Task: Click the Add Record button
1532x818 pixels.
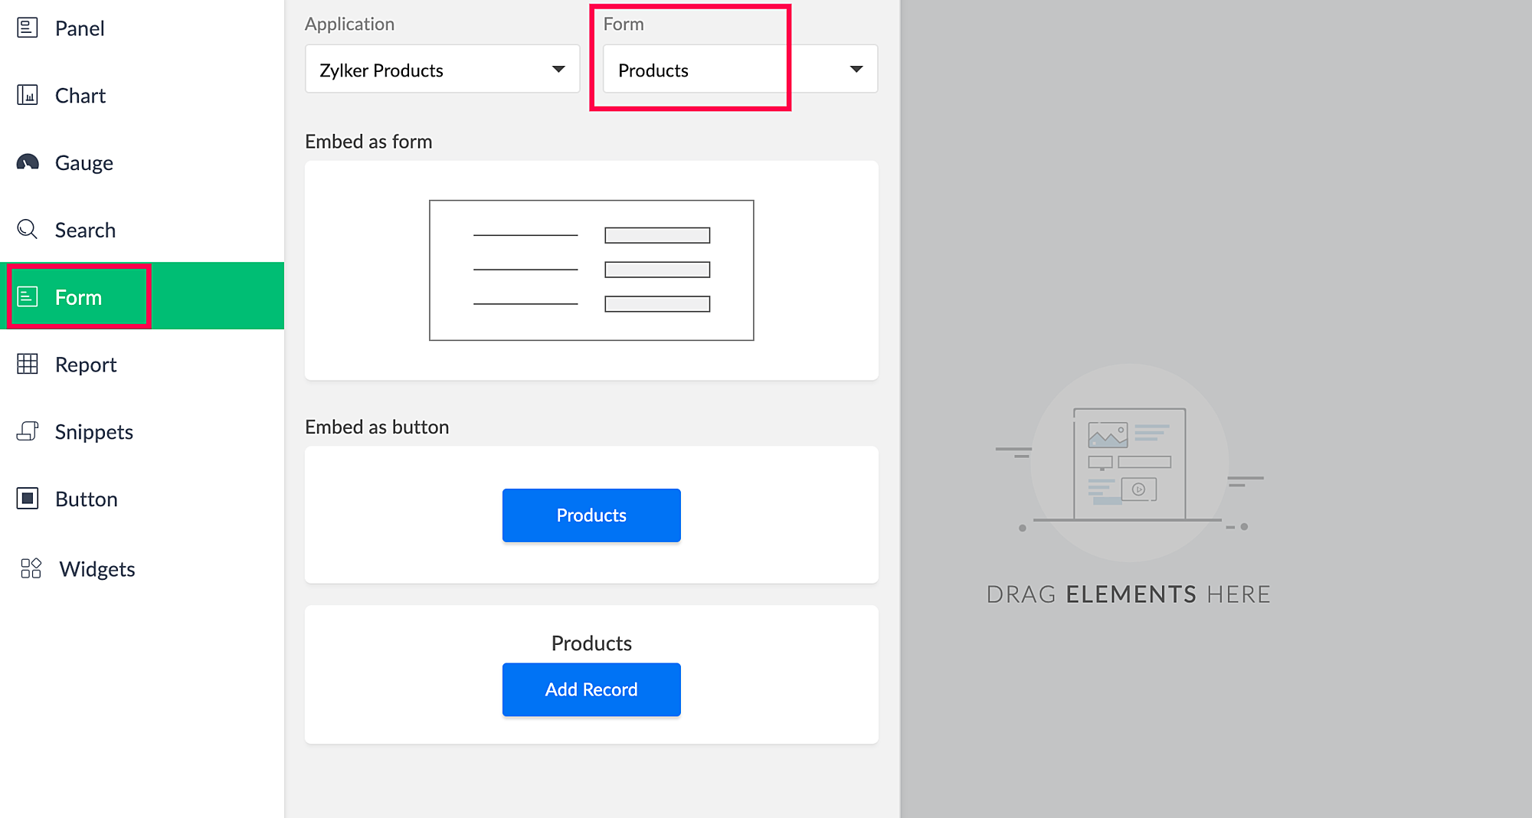Action: click(591, 690)
